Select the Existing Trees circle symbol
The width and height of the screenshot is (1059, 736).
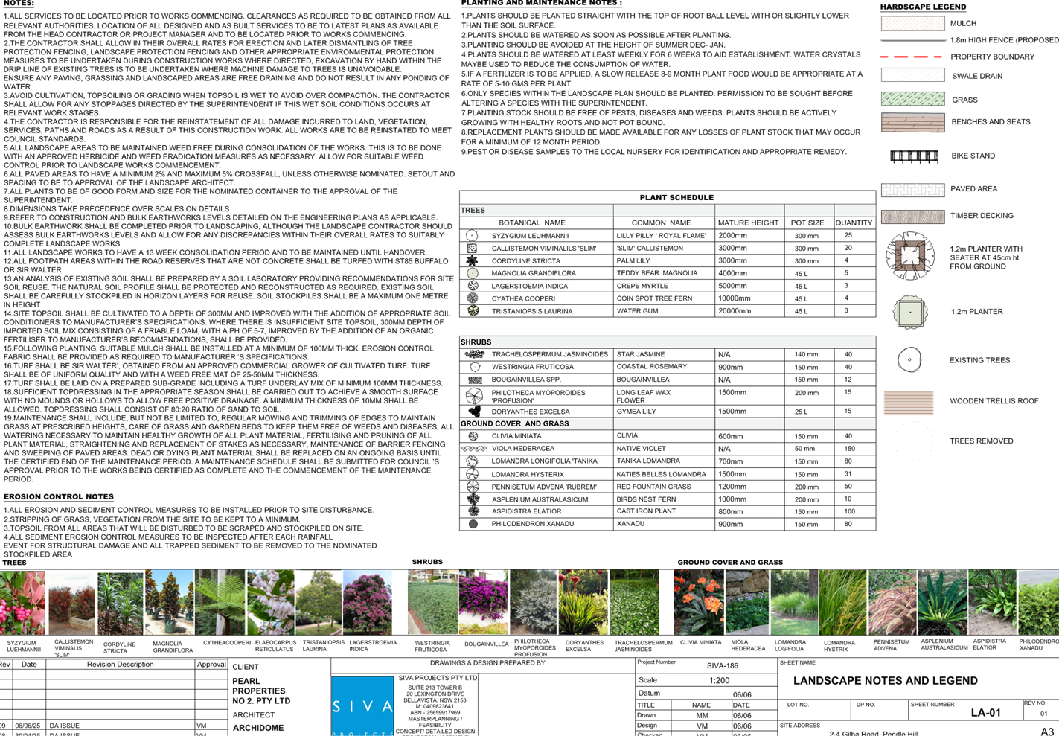coord(909,360)
